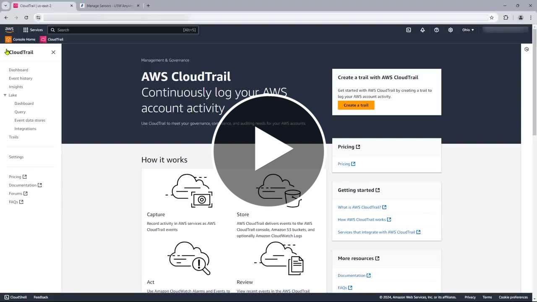Collapse the Lake section in sidebar
Viewport: 537px width, 302px height.
click(5, 95)
